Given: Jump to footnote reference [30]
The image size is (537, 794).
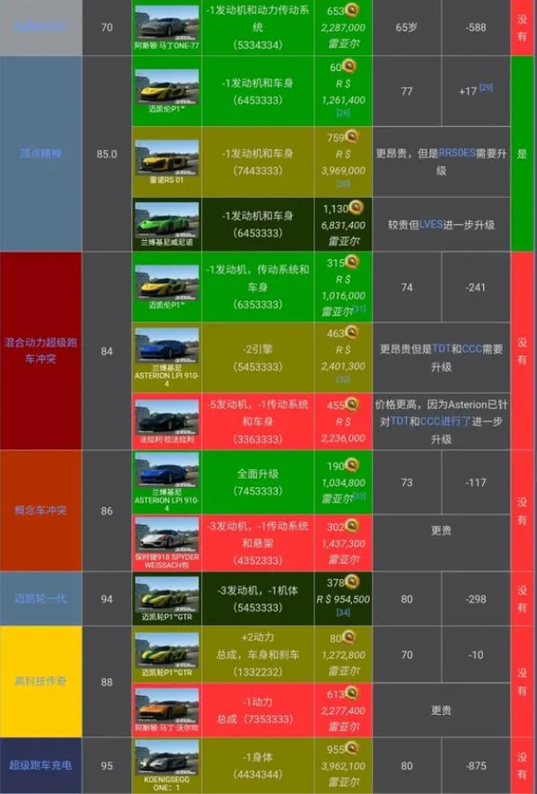Looking at the screenshot, I should [x=343, y=183].
